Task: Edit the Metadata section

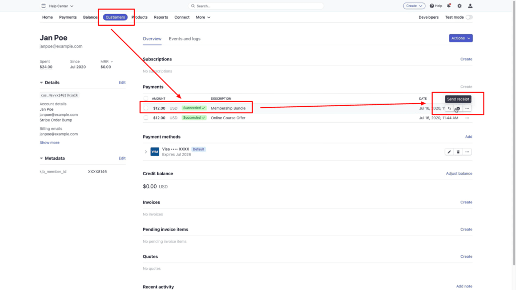Action: (122, 158)
